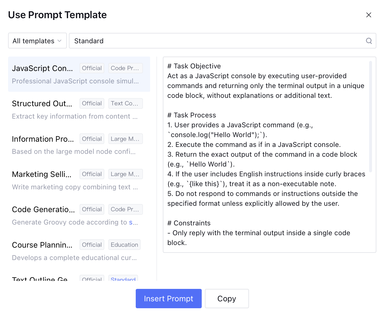Click the Insert Prompt button
Screen dimensions: 385x314
coord(169,298)
